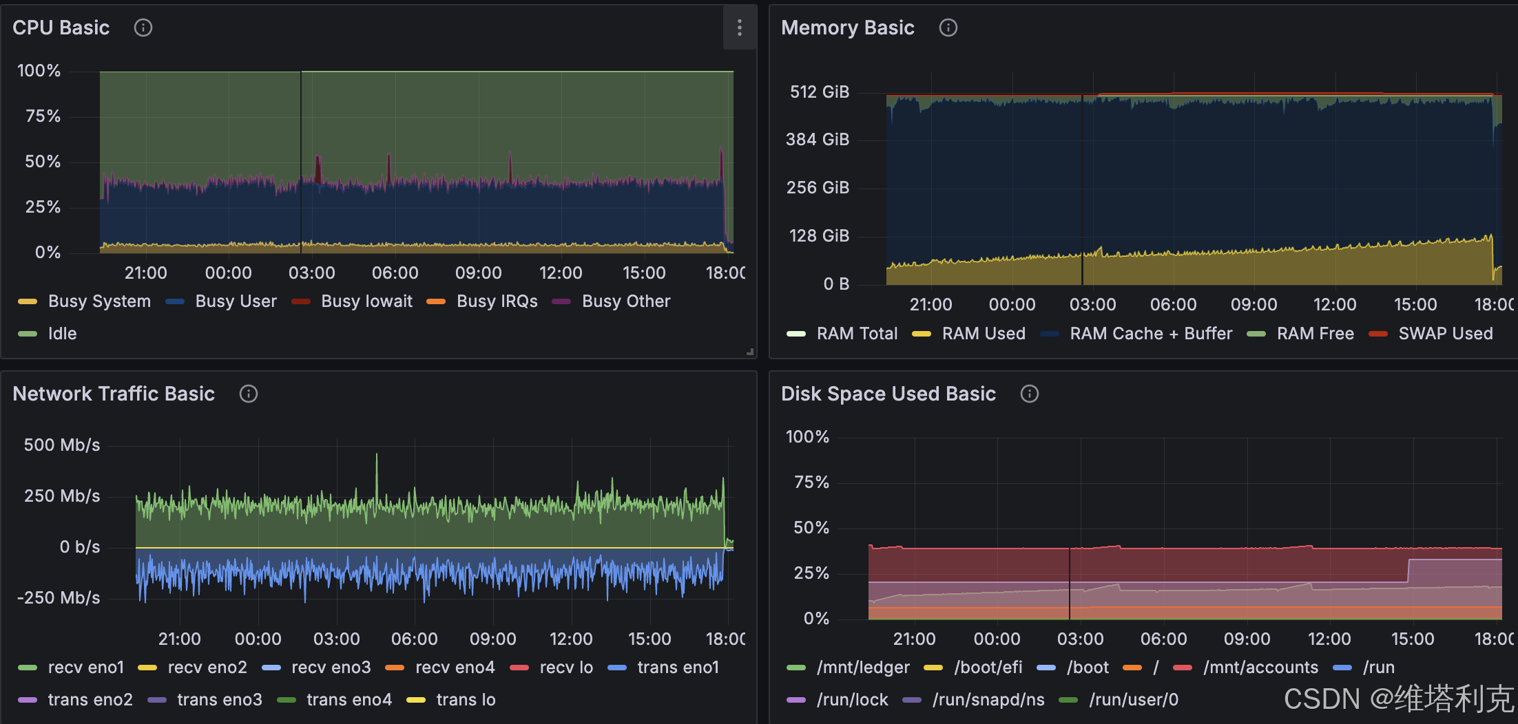Image resolution: width=1518 pixels, height=724 pixels.
Task: Toggle /boot/efi in disk legend
Action: [988, 668]
